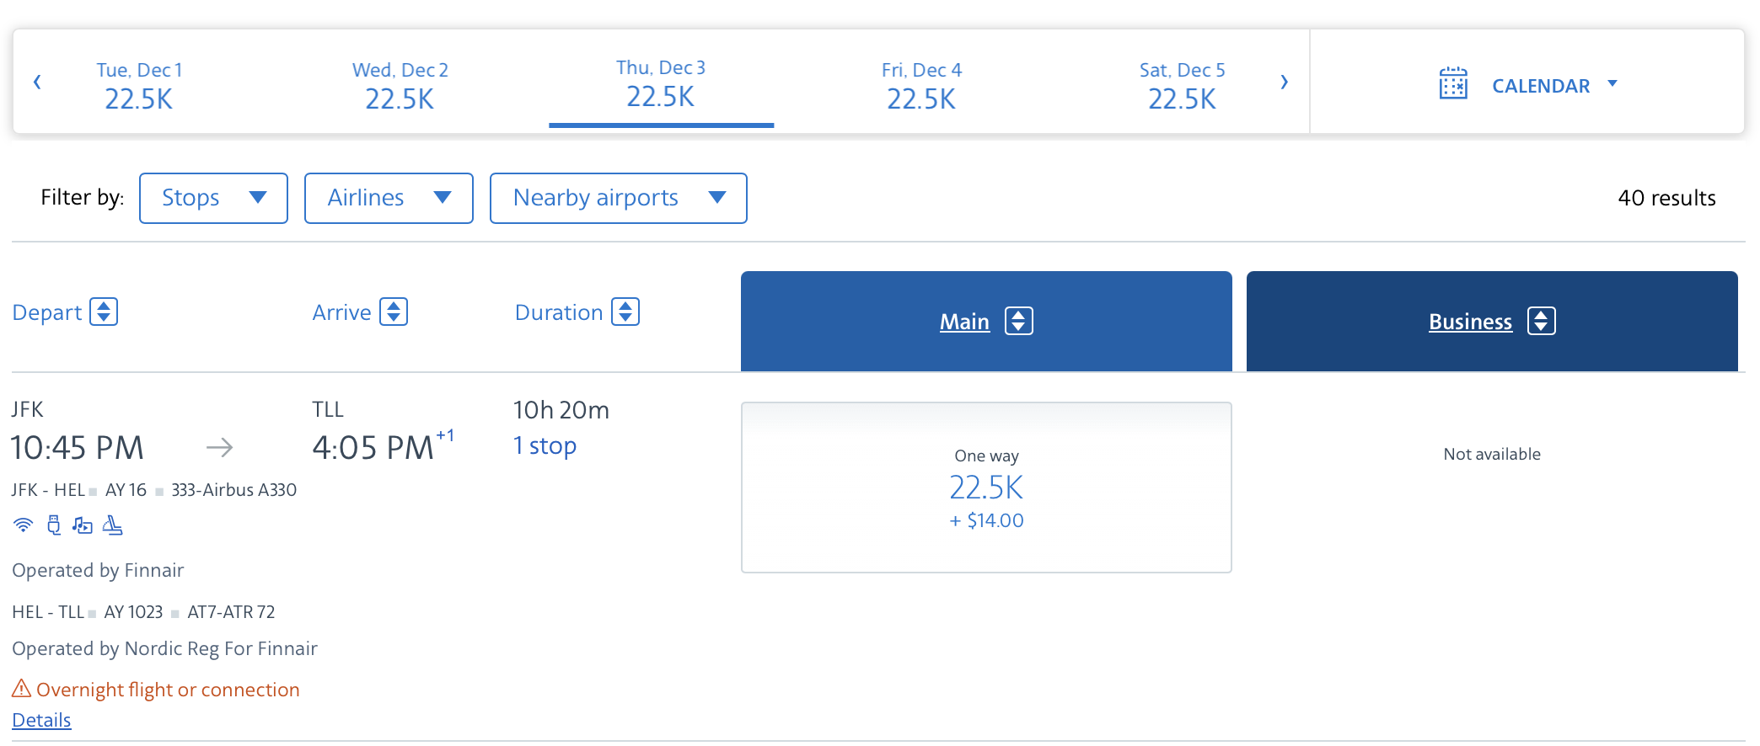Viewport: 1760px width, 746px height.
Task: Open the Stops filter dropdown
Action: (x=213, y=198)
